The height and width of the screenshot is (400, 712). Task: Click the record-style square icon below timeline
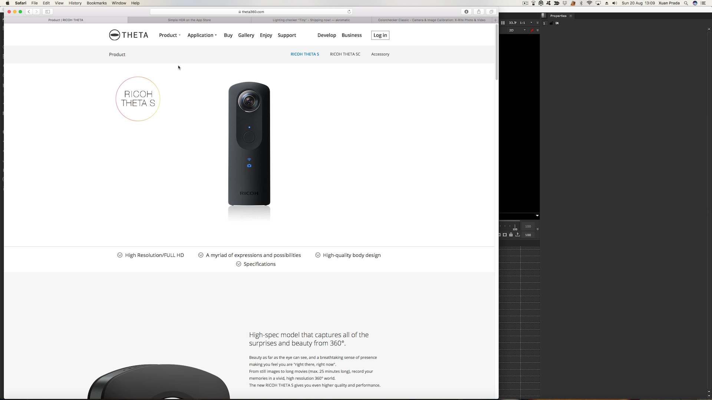pos(505,235)
